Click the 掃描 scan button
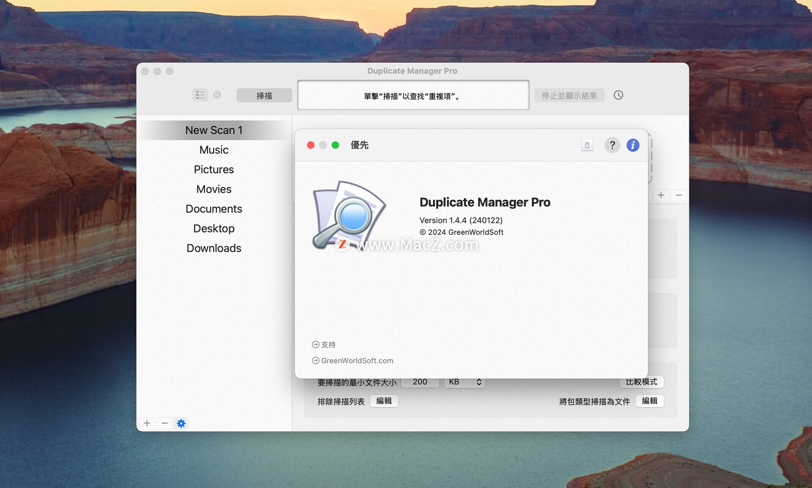 point(264,96)
